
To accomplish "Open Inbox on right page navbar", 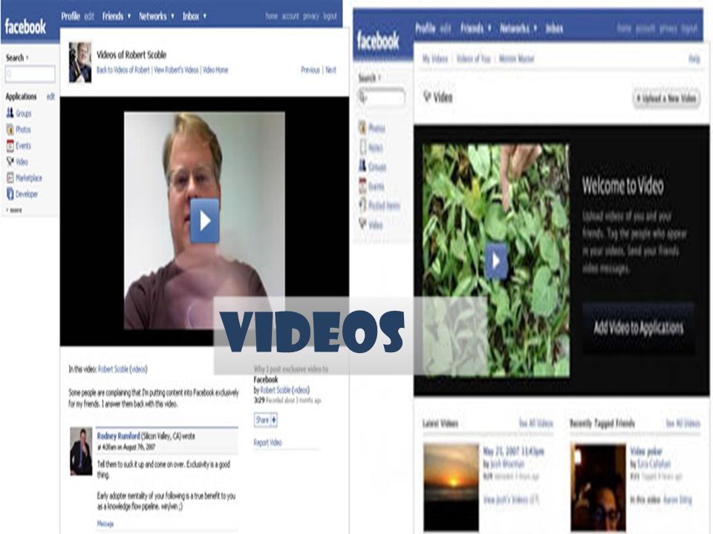I will [x=554, y=29].
